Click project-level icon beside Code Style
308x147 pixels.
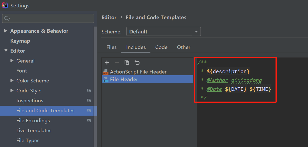(89, 91)
